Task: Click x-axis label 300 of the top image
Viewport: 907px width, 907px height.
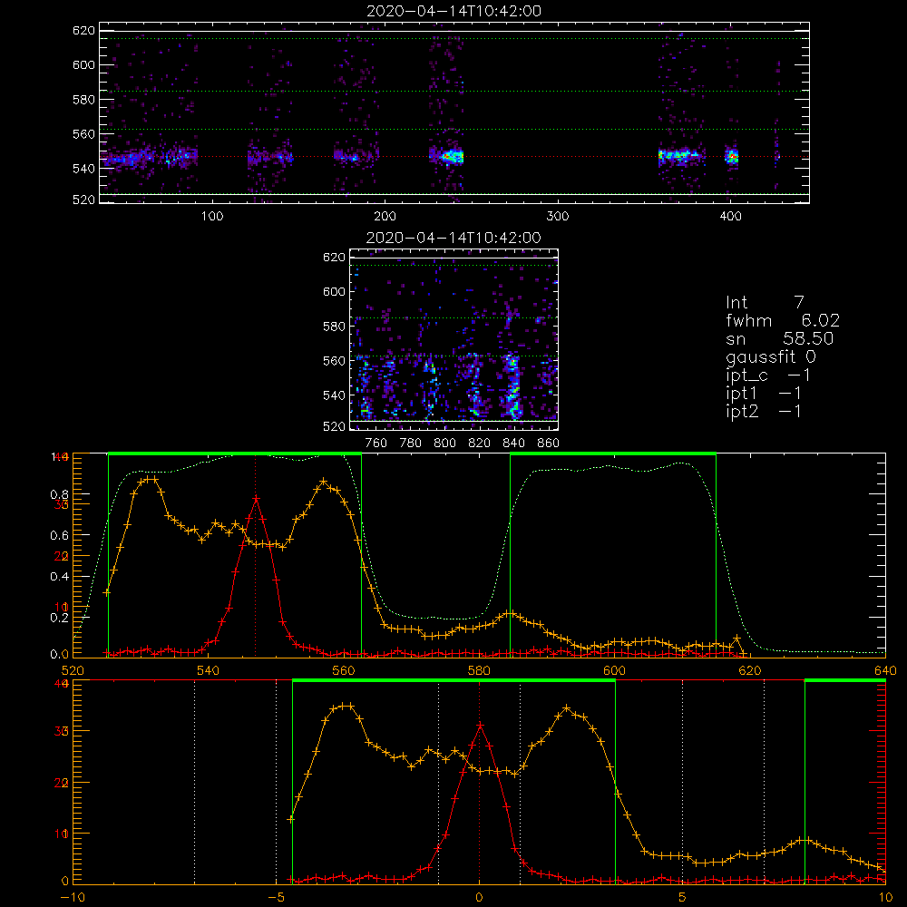Action: pyautogui.click(x=558, y=217)
